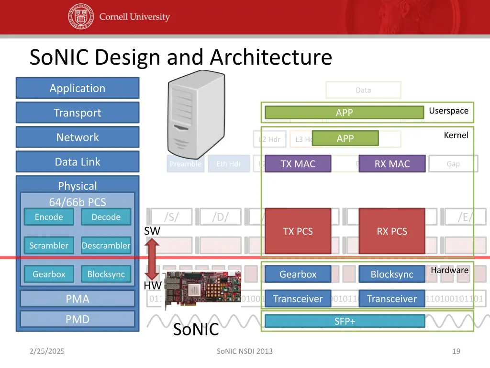Select the Application layer box
The image size is (490, 368).
click(78, 88)
